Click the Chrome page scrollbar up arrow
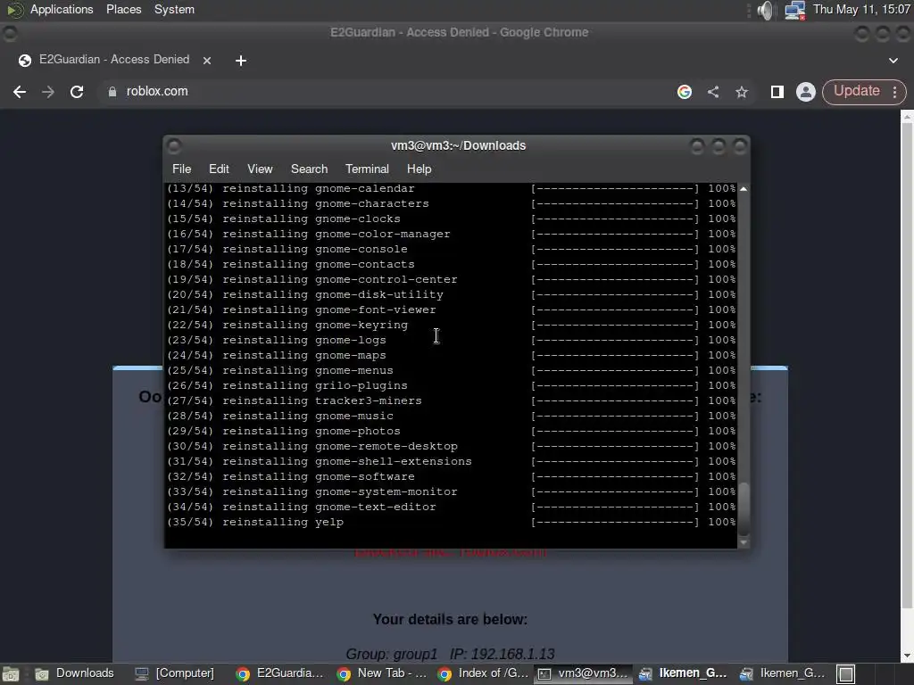Screen dimensions: 914x685 click(x=907, y=117)
